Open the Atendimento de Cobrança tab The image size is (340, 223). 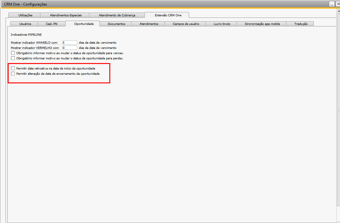pyautogui.click(x=117, y=15)
